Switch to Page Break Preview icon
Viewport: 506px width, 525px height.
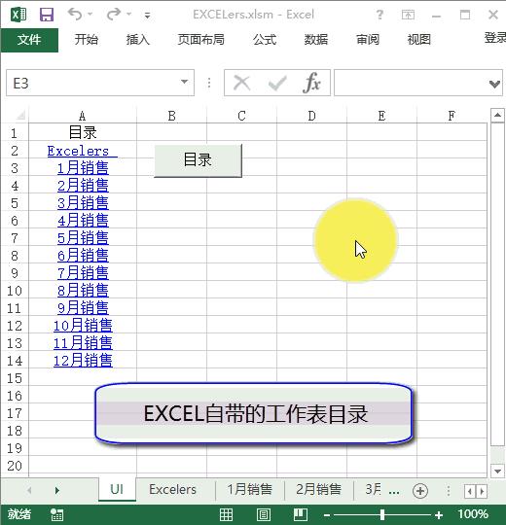(x=301, y=514)
